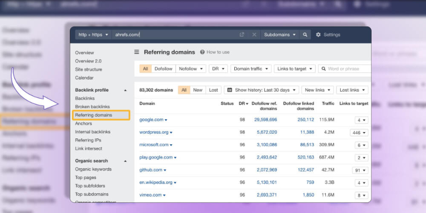Open Anchors in the sidebar

(84, 124)
